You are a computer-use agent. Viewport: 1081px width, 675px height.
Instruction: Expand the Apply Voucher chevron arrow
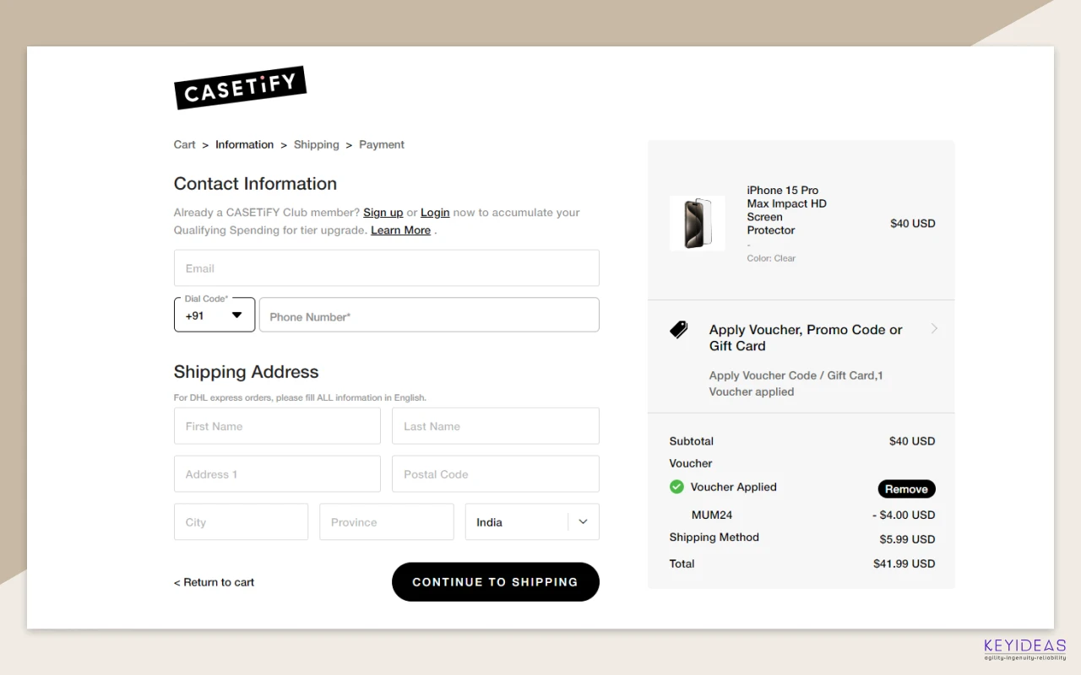[x=934, y=329]
